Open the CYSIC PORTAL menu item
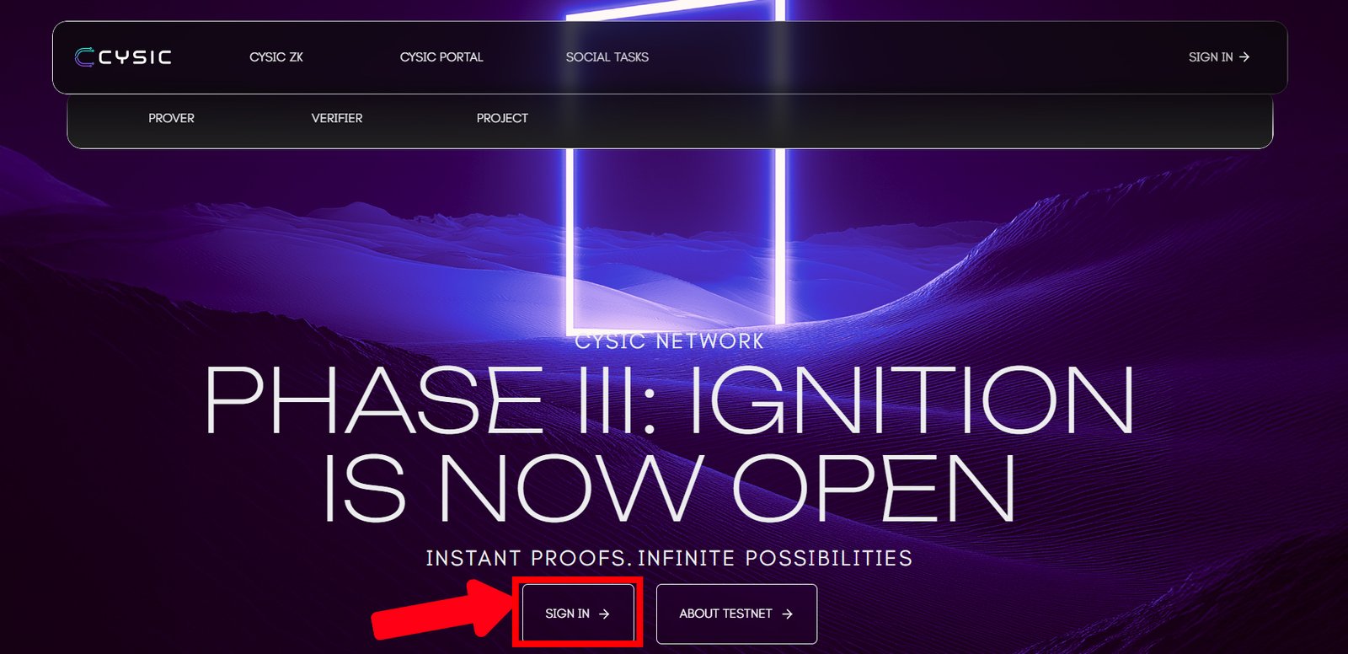The image size is (1348, 654). coord(441,57)
